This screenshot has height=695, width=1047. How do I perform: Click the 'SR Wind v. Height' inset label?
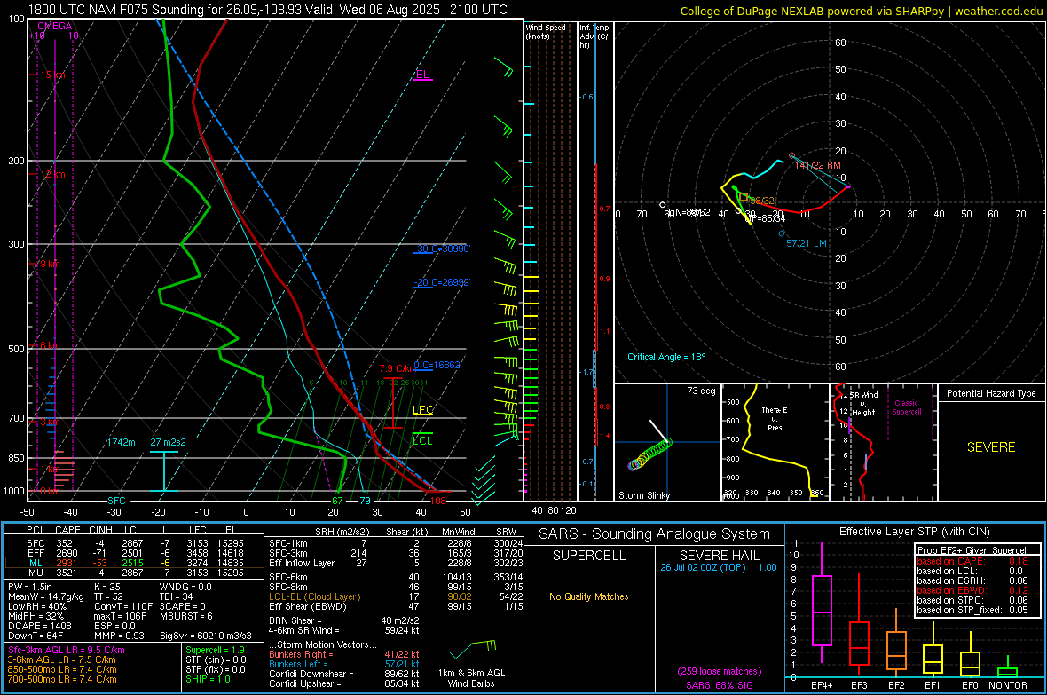863,404
